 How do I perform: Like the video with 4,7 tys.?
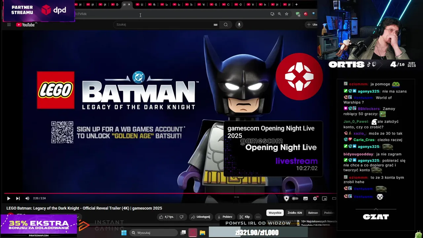click(x=166, y=217)
